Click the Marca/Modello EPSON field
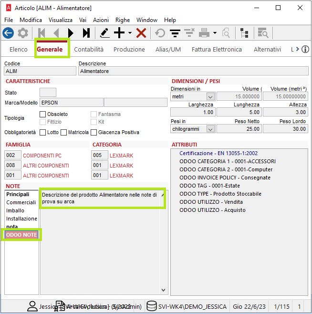The height and width of the screenshot is (314, 312). coord(71,102)
